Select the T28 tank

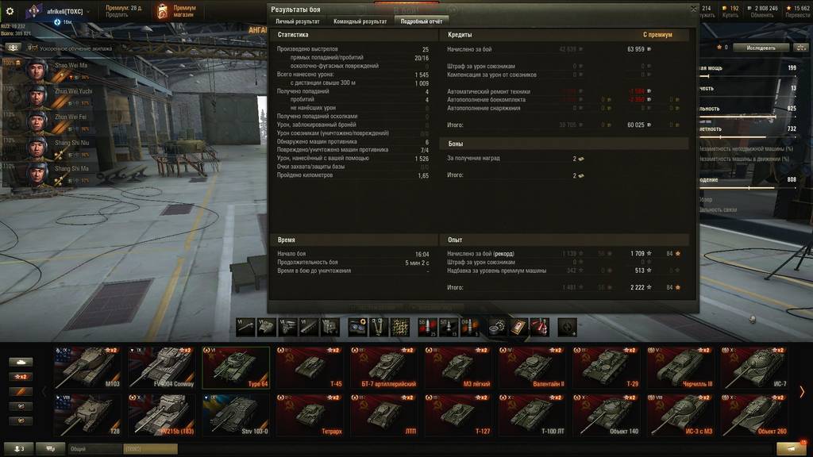tap(87, 414)
